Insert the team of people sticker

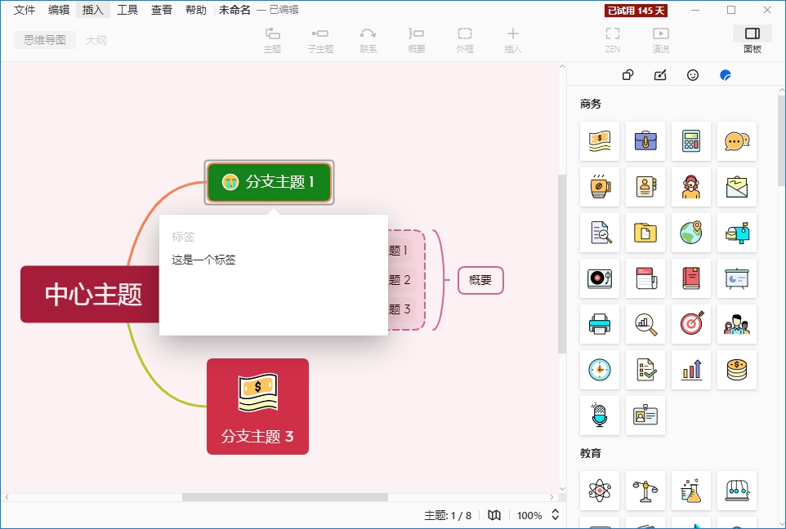pos(736,324)
